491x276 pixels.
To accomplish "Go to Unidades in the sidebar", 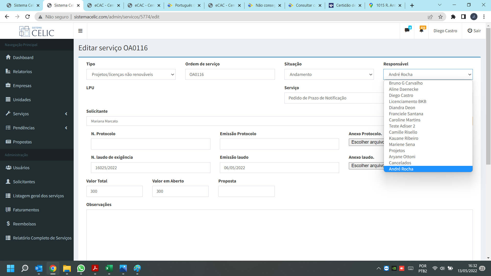I will 21,99.
